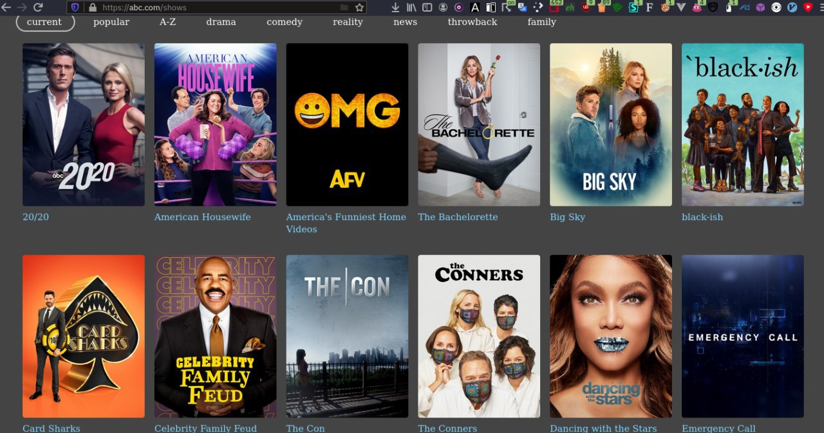Click 'The Bachelorette' title link
Viewport: 824px width, 433px height.
tap(458, 217)
